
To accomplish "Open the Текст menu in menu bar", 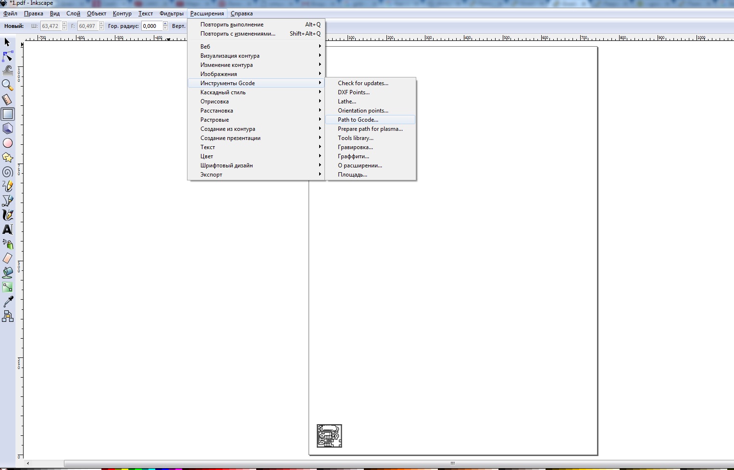I will pos(146,13).
